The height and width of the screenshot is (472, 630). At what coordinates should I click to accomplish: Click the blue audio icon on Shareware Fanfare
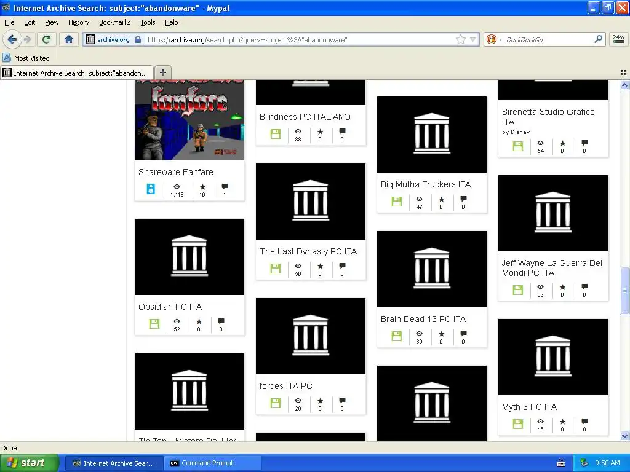click(151, 189)
